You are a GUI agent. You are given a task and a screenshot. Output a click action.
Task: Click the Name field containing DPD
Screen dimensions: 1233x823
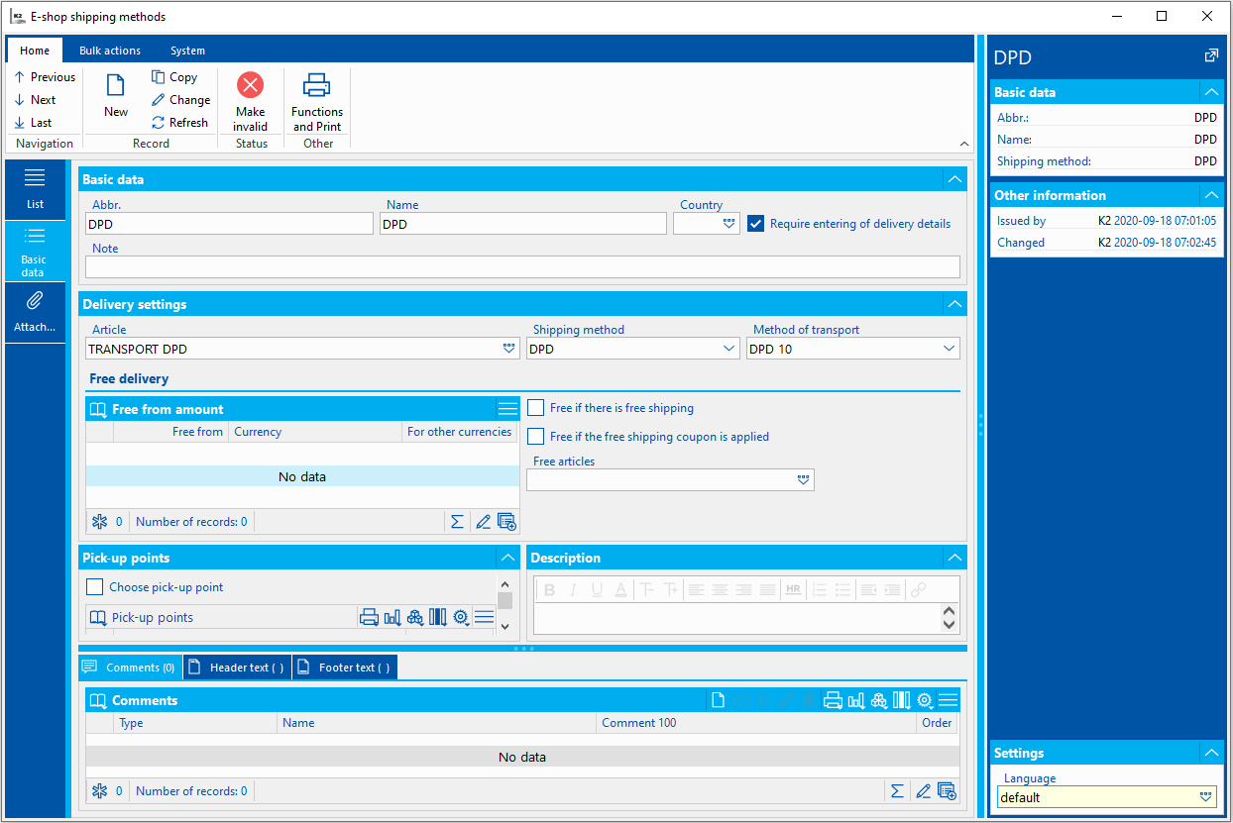point(523,224)
